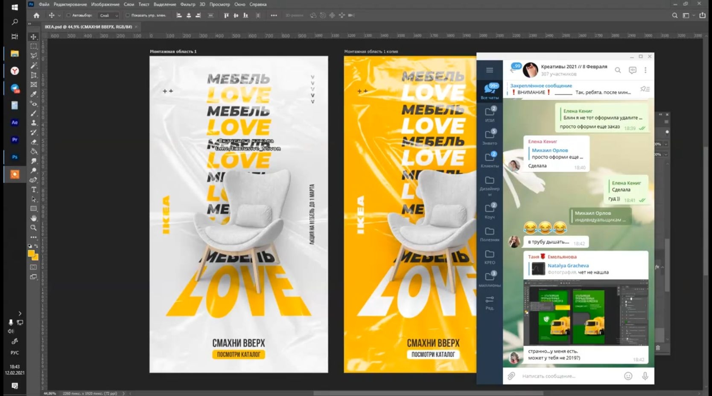Viewport: 712px width, 396px height.
Task: Select the History Brush tool
Action: coord(34,133)
